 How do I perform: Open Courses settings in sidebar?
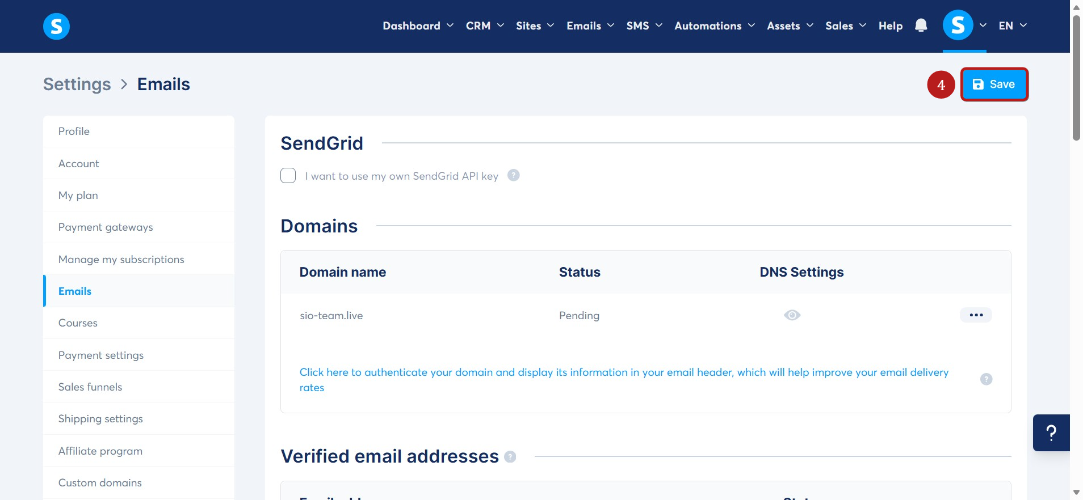(x=138, y=323)
